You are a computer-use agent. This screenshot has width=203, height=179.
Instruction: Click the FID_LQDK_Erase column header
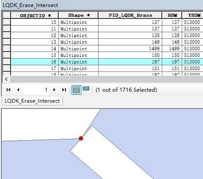(130, 15)
